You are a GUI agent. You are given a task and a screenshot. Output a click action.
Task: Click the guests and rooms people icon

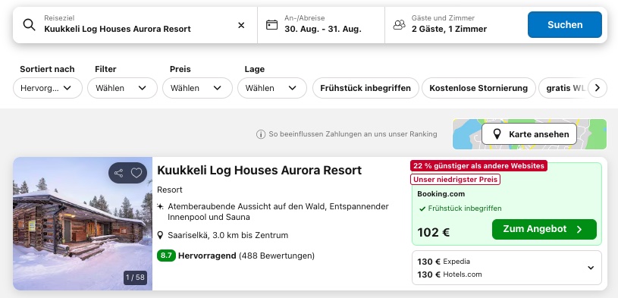click(400, 25)
